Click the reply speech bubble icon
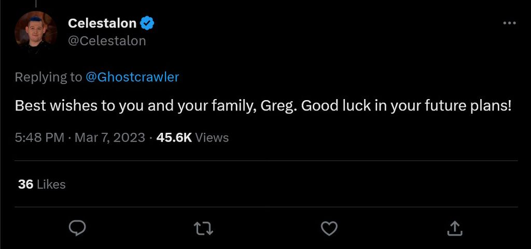The image size is (531, 249). click(x=77, y=227)
